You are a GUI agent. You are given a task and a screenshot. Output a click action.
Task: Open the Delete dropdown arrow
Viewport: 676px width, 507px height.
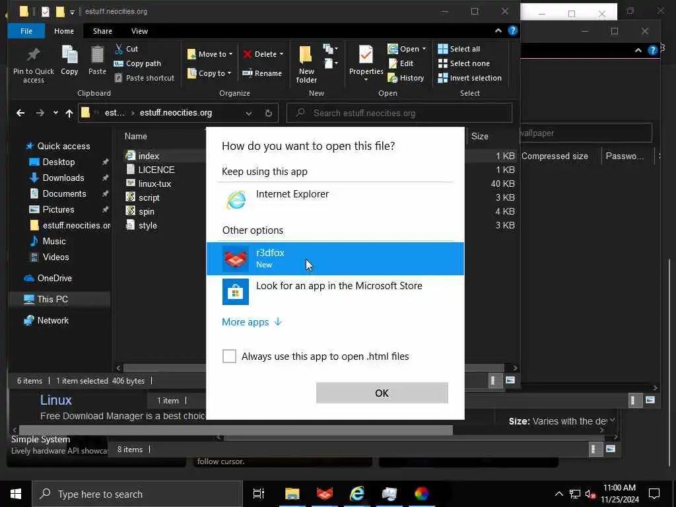(281, 54)
